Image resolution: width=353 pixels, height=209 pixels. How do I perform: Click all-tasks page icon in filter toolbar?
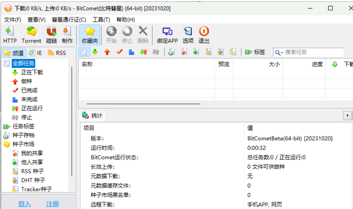click(84, 52)
